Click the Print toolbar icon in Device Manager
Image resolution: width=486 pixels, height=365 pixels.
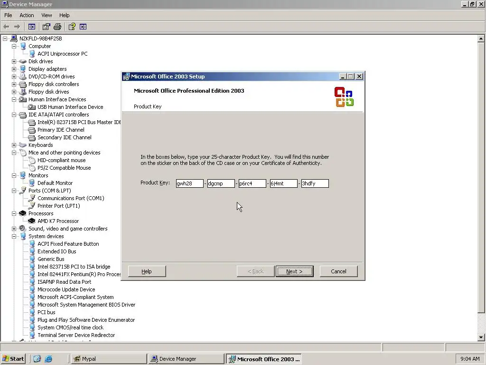pos(57,27)
